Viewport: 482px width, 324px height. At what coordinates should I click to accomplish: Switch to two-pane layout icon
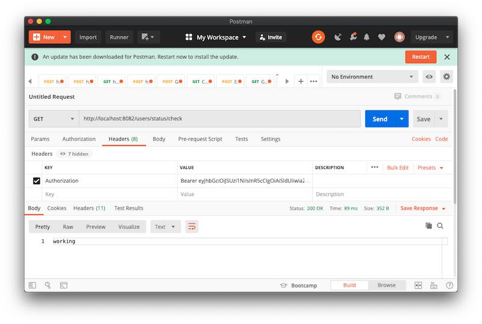coord(418,286)
